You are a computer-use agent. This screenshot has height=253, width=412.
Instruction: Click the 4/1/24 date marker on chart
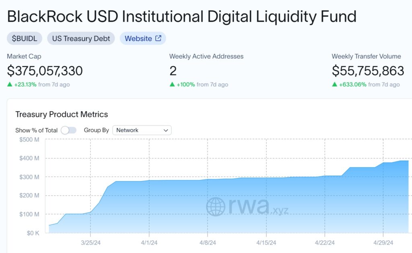click(x=149, y=243)
